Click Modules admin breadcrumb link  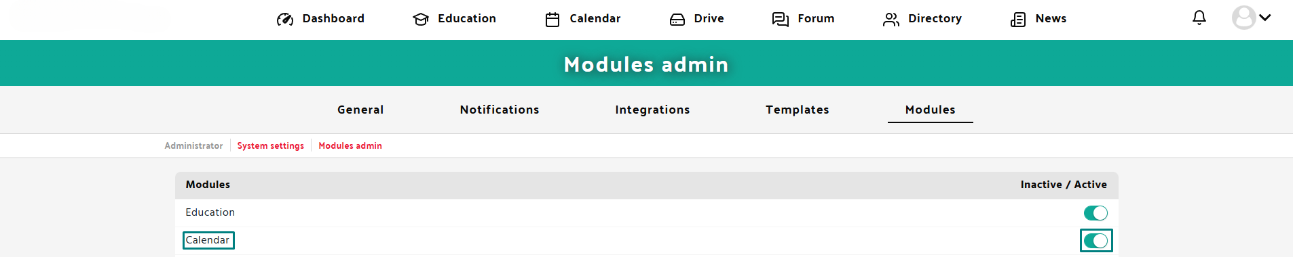point(350,145)
